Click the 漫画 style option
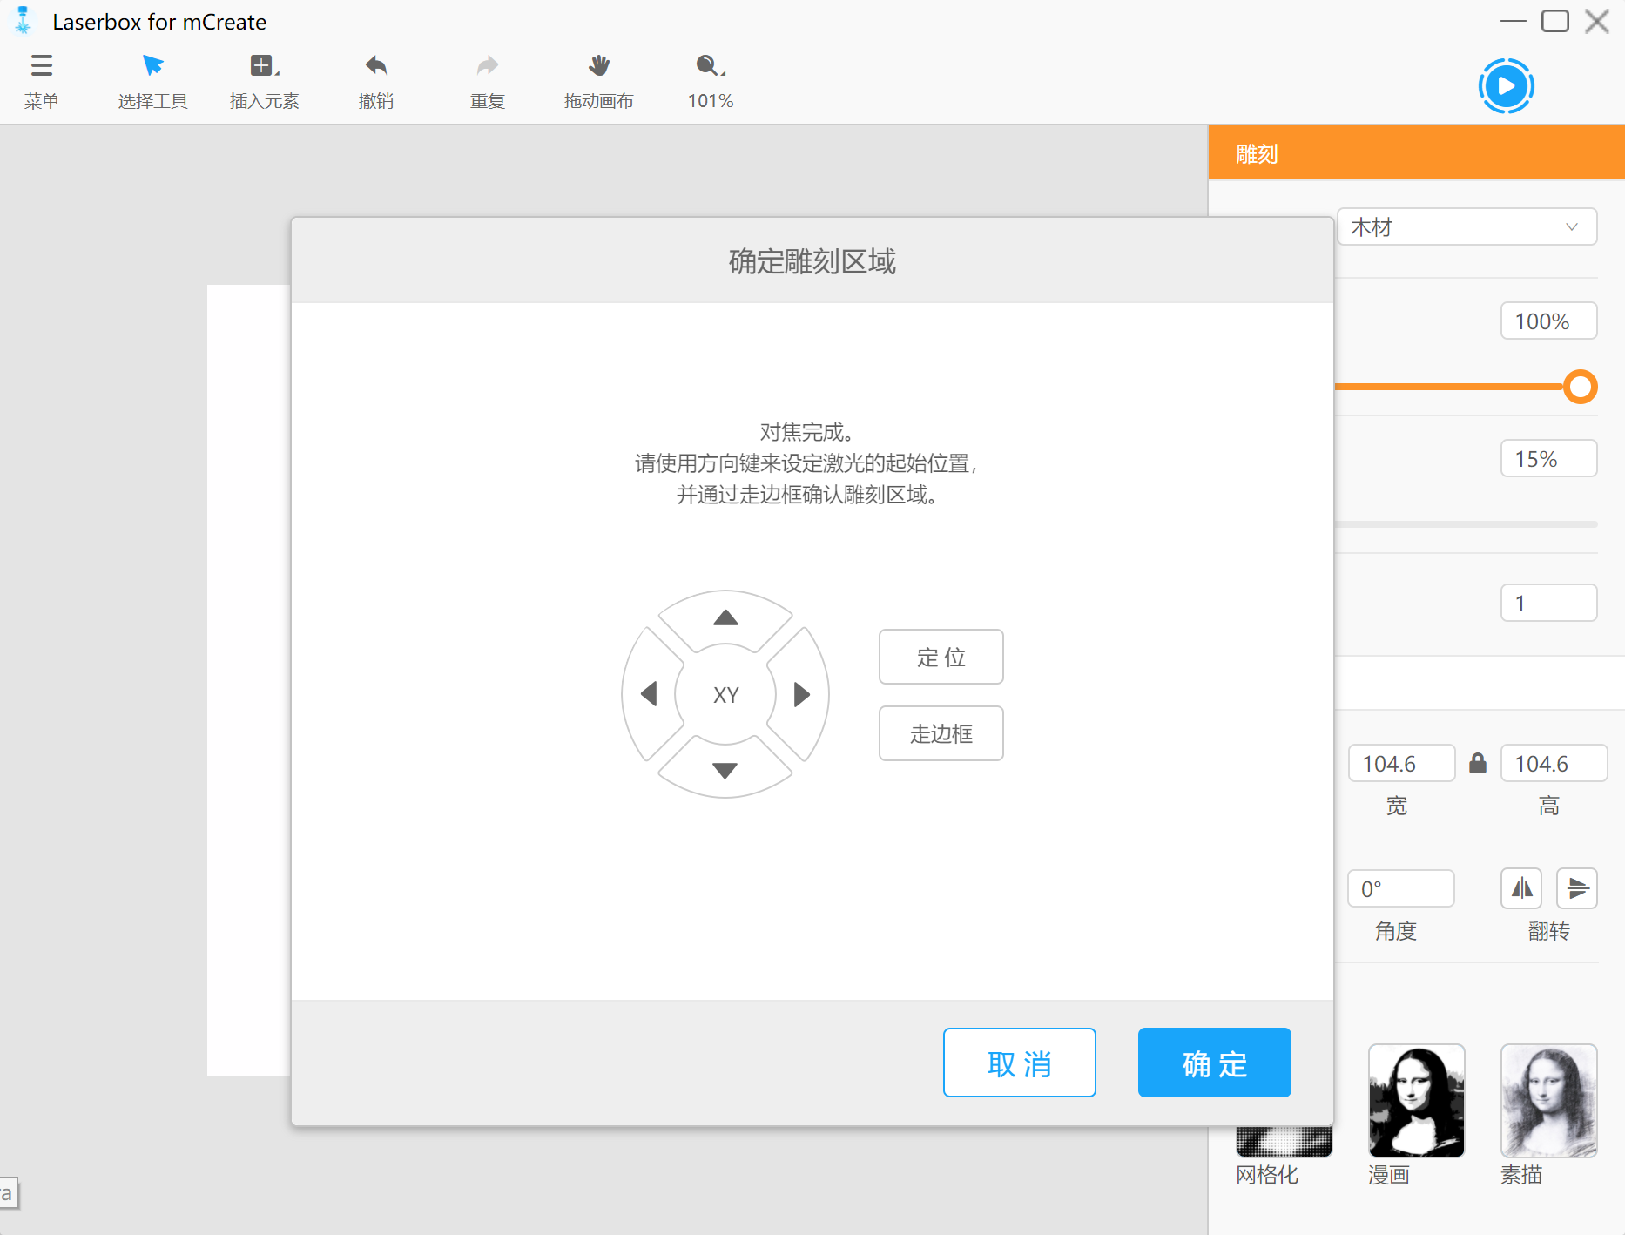 click(1416, 1101)
